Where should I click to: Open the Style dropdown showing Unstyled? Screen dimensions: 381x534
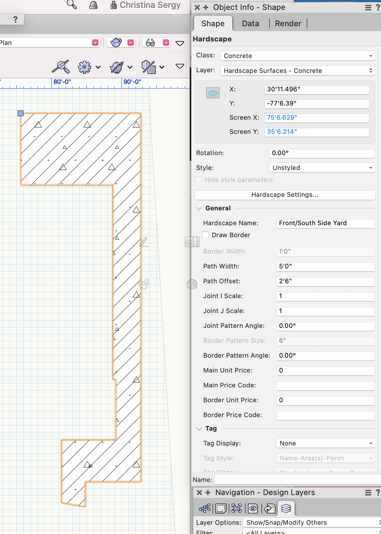[322, 168]
